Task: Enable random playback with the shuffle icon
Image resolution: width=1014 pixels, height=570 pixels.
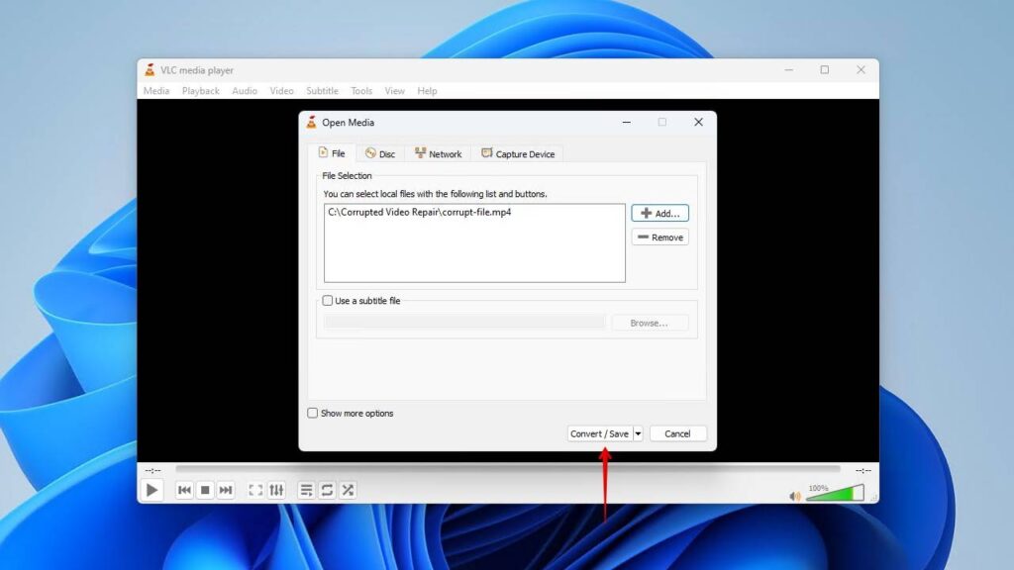Action: point(349,489)
